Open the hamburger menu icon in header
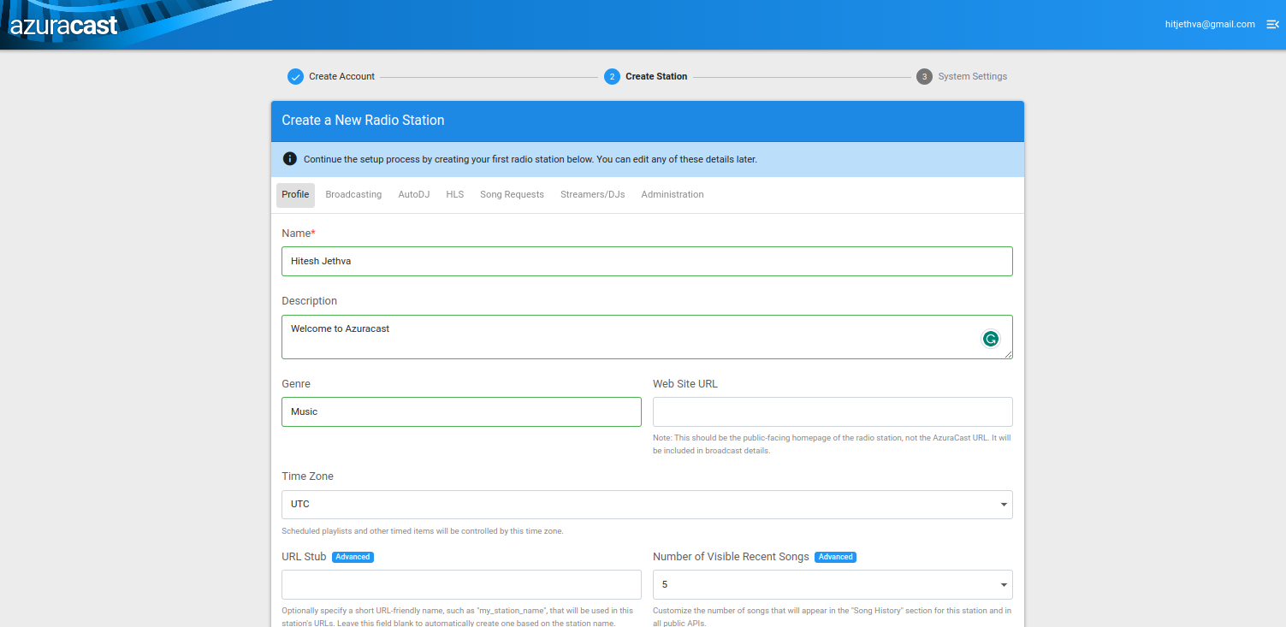1286x627 pixels. coord(1272,25)
